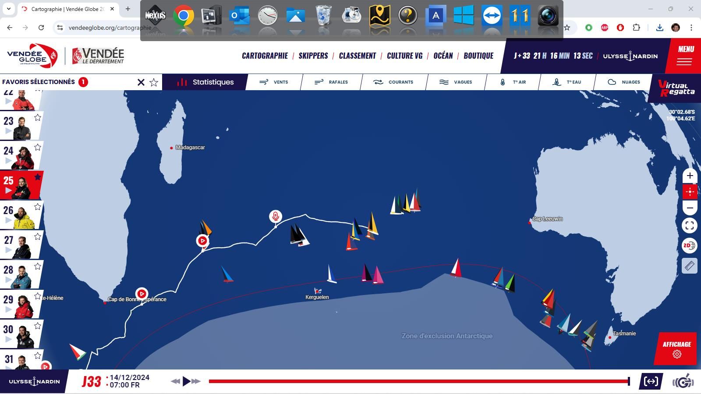Expand skipper 29 details arrow
This screenshot has height=394, width=701.
coord(8,310)
